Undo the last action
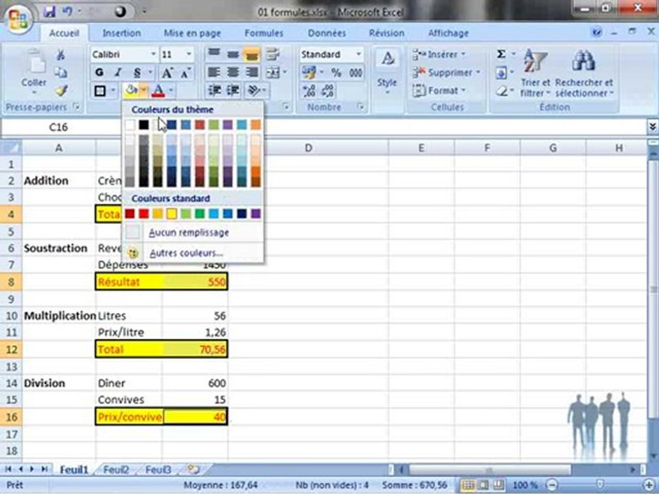Image resolution: width=659 pixels, height=494 pixels. (67, 12)
